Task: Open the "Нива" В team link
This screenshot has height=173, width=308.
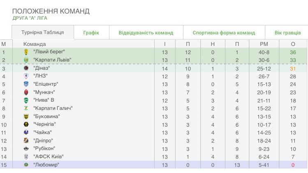Action: point(44,100)
